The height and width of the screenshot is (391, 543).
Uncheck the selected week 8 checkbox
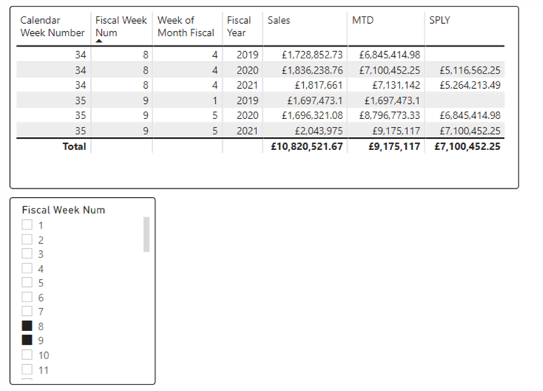[x=27, y=326]
